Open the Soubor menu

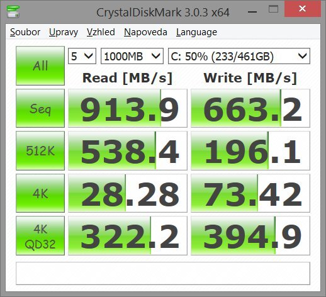[x=25, y=32]
